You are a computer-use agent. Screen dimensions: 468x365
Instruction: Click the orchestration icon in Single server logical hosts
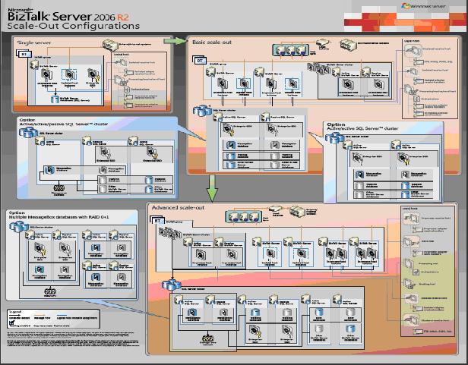127,89
